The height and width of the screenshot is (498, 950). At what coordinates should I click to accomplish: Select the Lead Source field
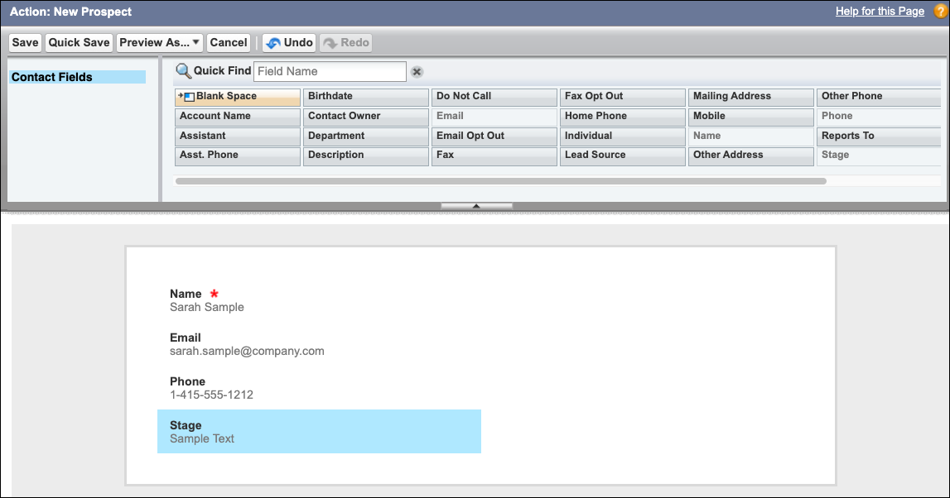tap(622, 155)
